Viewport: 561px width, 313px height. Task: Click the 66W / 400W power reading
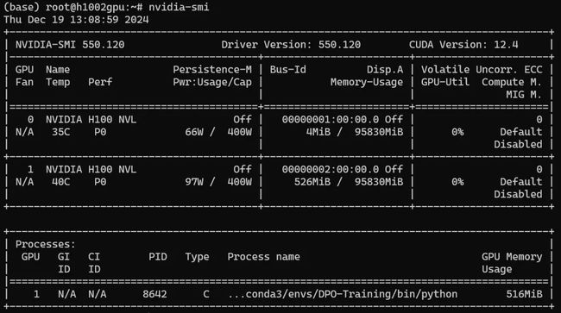click(218, 132)
